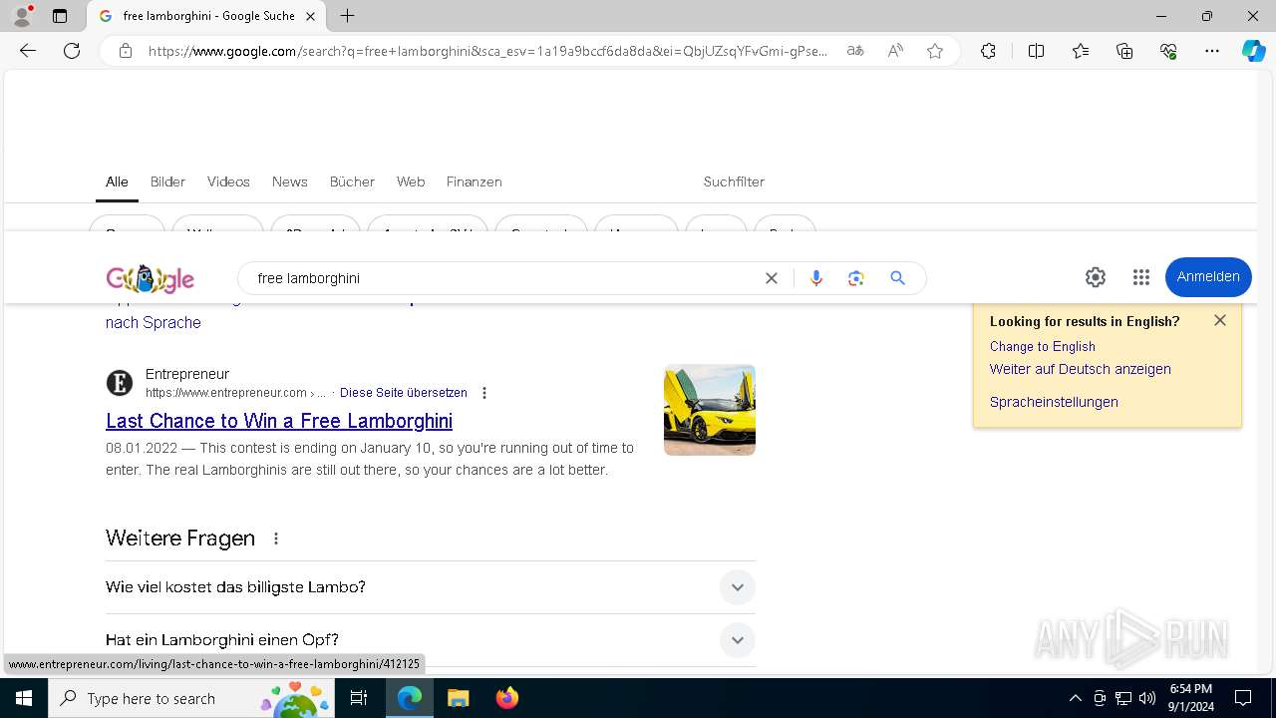
Task: Open Extensions puzzle icon
Action: (x=988, y=51)
